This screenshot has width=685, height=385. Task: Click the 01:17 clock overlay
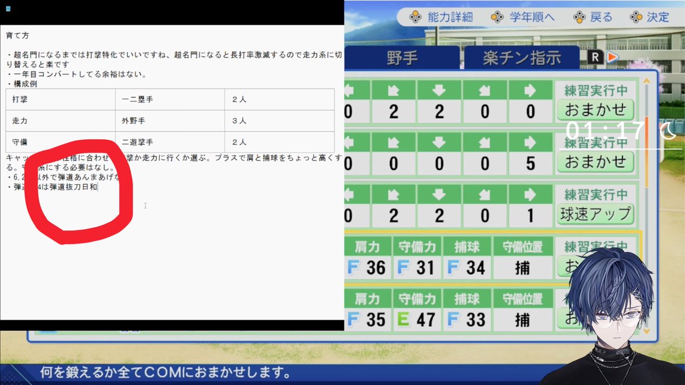[x=606, y=130]
